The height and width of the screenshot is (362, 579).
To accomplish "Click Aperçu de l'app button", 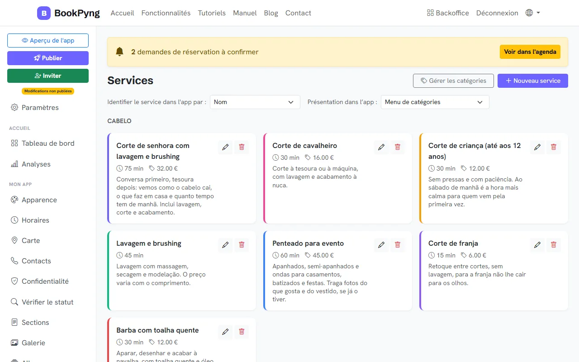I will [48, 40].
